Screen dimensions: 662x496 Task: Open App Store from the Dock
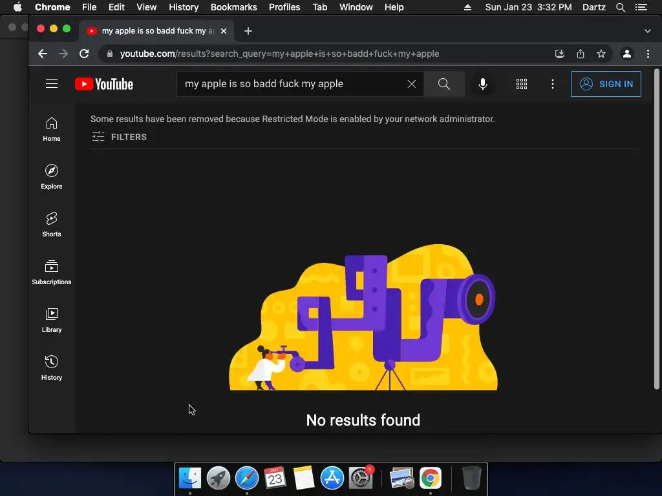pos(332,477)
